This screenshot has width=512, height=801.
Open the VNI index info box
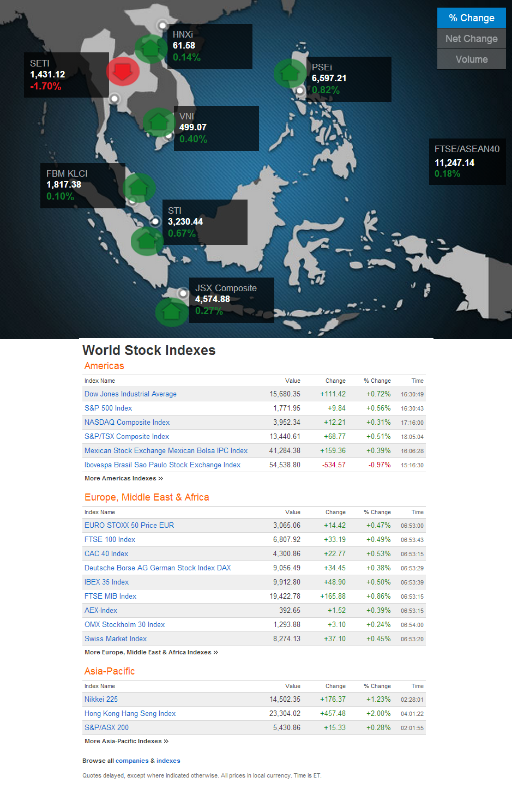point(216,128)
